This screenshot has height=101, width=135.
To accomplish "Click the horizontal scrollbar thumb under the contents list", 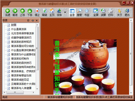I will pyautogui.click(x=15, y=92).
